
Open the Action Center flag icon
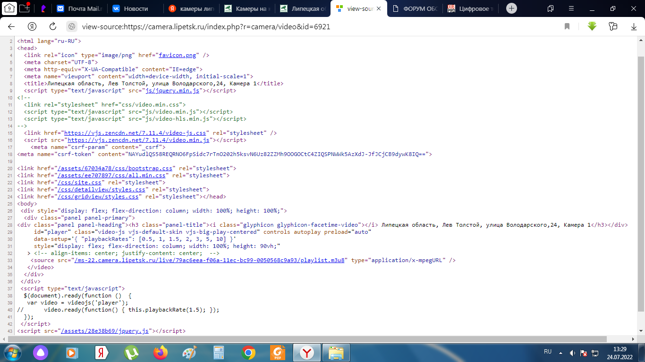pyautogui.click(x=584, y=353)
